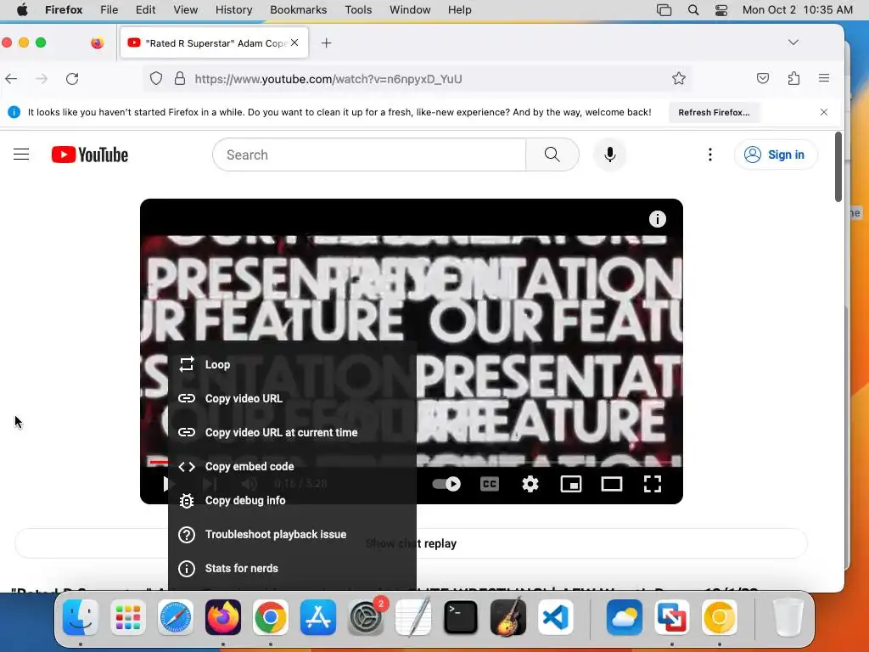
Task: Reload the current page
Action: pyautogui.click(x=72, y=79)
